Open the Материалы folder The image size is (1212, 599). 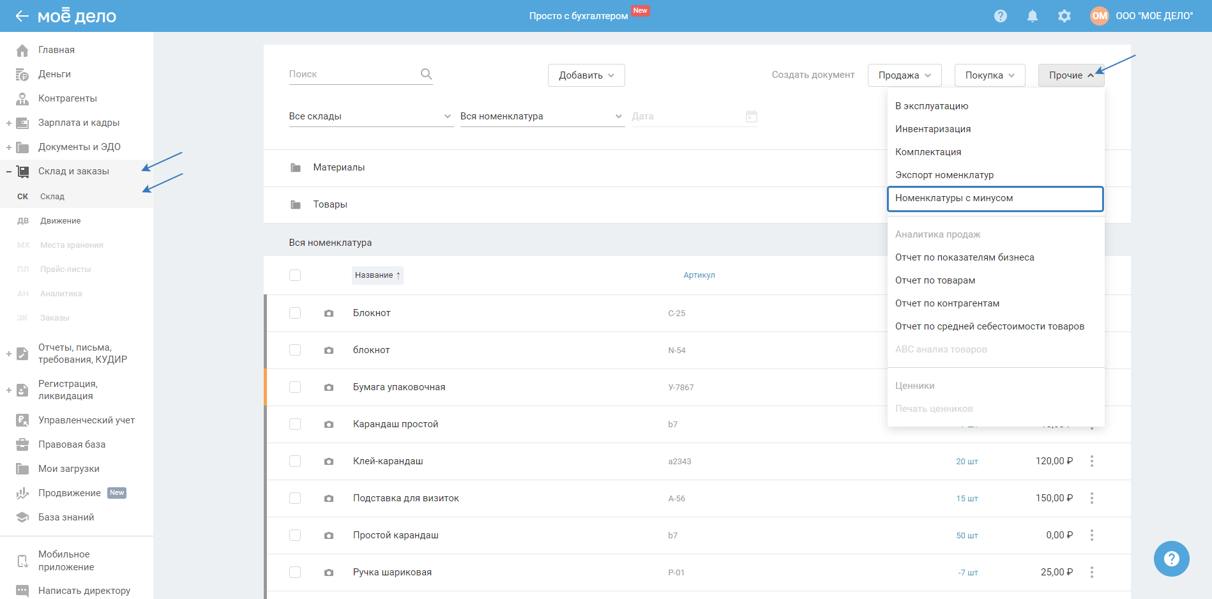pyautogui.click(x=338, y=167)
